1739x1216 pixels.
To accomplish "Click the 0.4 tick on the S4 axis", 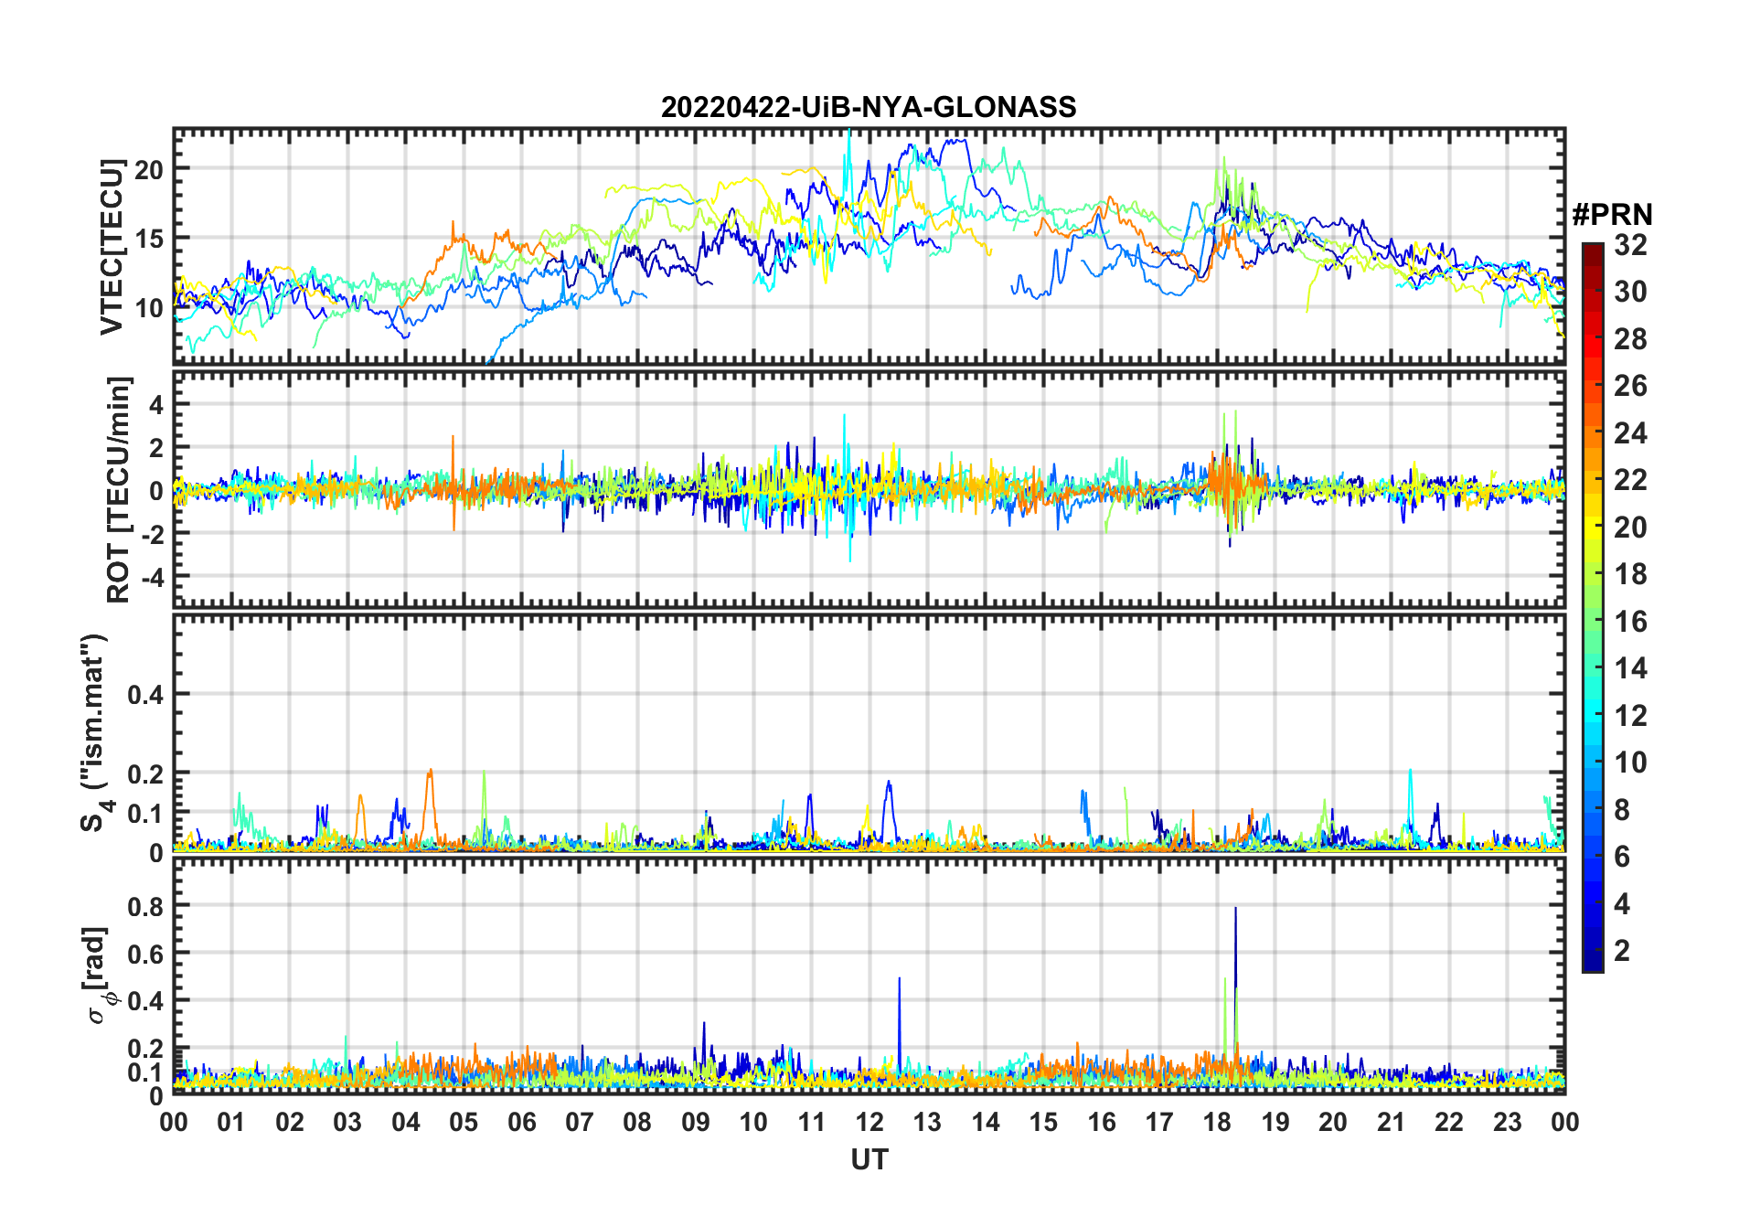I will (x=145, y=695).
